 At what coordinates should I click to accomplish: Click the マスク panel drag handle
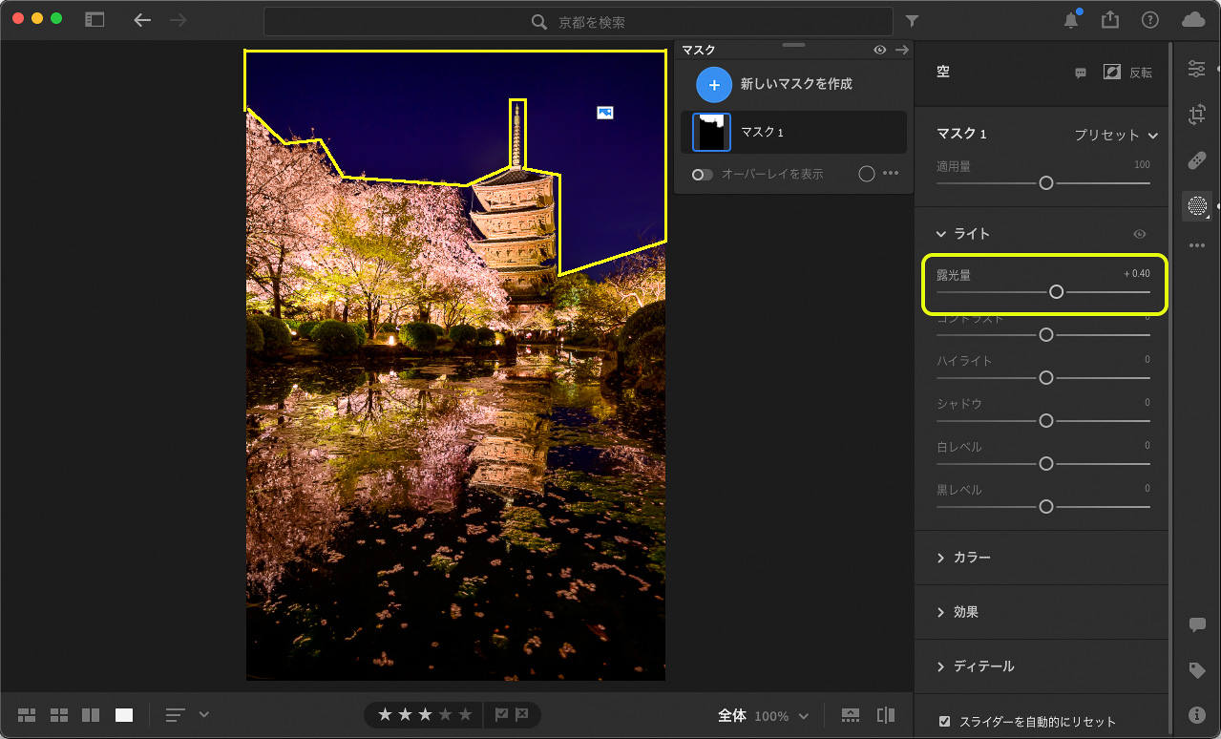[793, 45]
